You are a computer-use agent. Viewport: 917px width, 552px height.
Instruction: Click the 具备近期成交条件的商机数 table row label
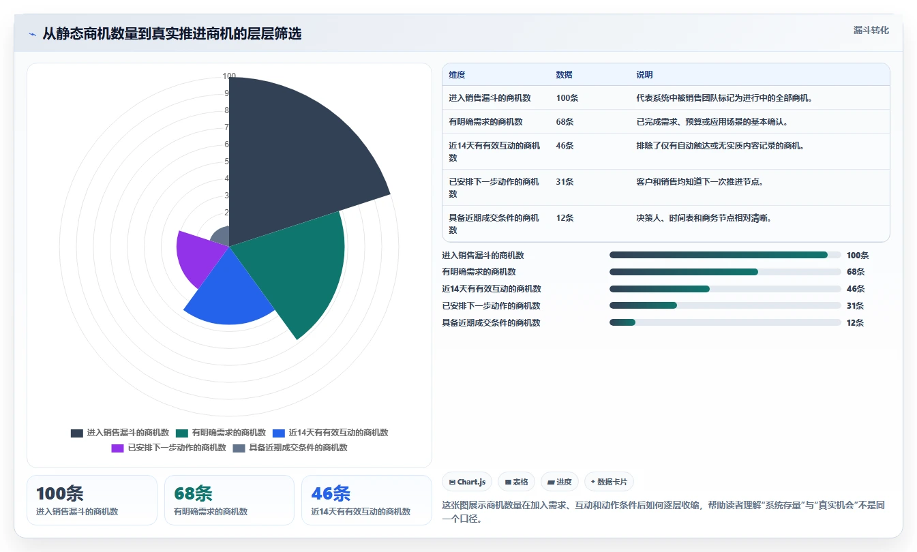point(494,224)
